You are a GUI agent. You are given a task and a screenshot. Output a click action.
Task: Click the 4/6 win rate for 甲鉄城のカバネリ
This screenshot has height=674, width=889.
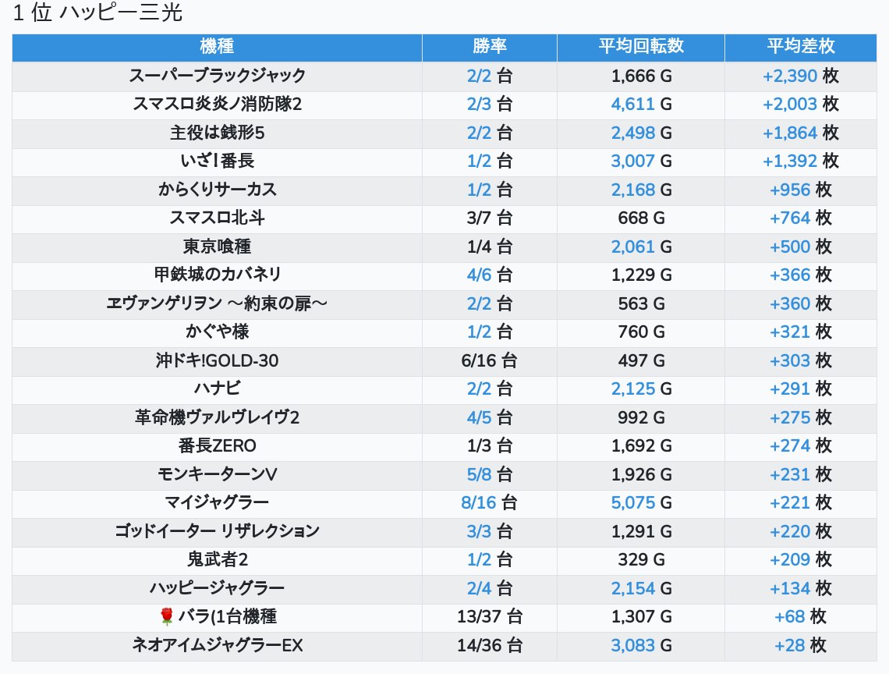(x=480, y=275)
